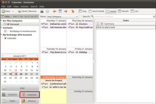Click bell icon on Wife's Car appointment
Viewport: 156px width, 104px height.
(x=50, y=87)
